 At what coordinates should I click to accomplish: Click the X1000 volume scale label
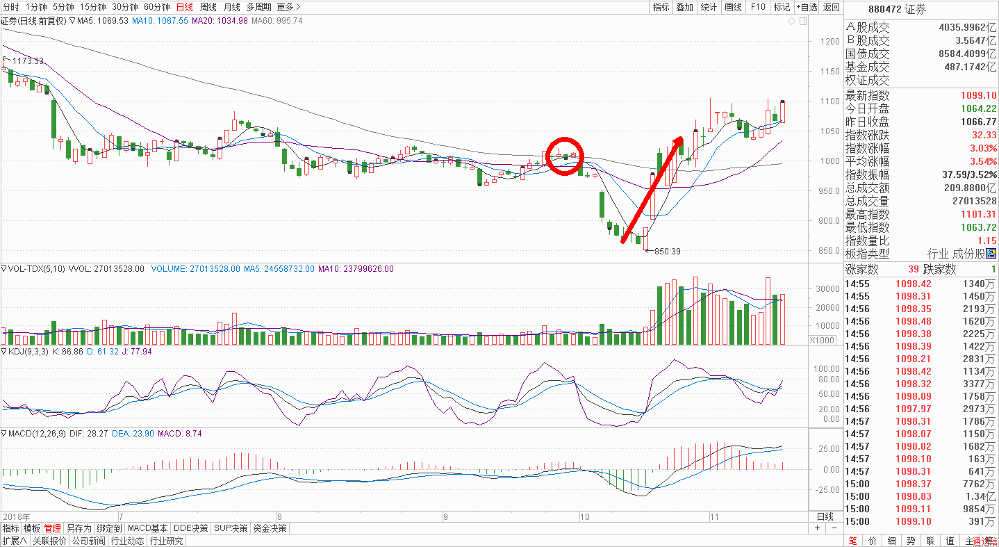tap(823, 340)
